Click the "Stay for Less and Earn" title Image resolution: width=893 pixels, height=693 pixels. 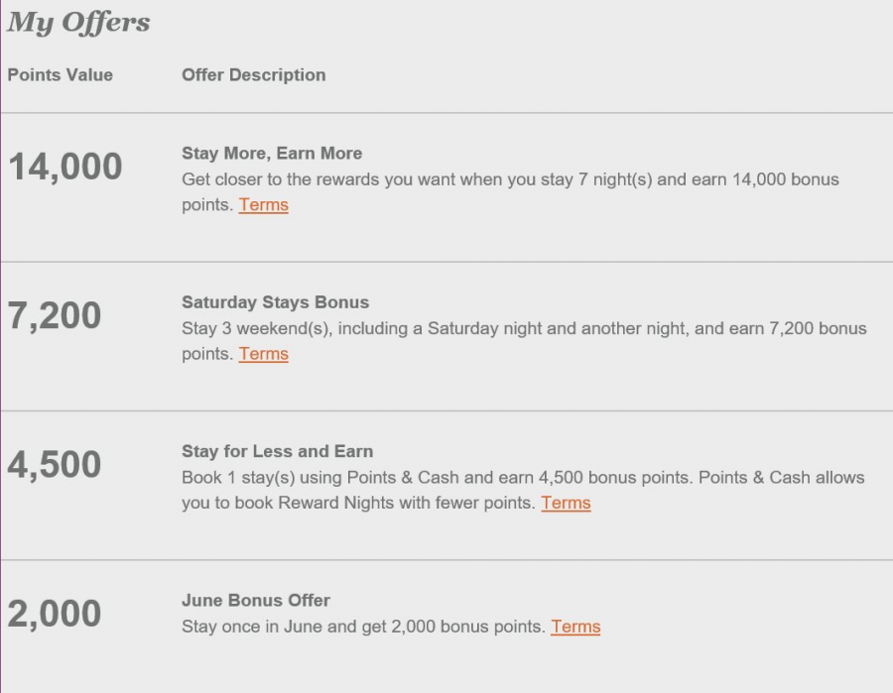coord(277,451)
